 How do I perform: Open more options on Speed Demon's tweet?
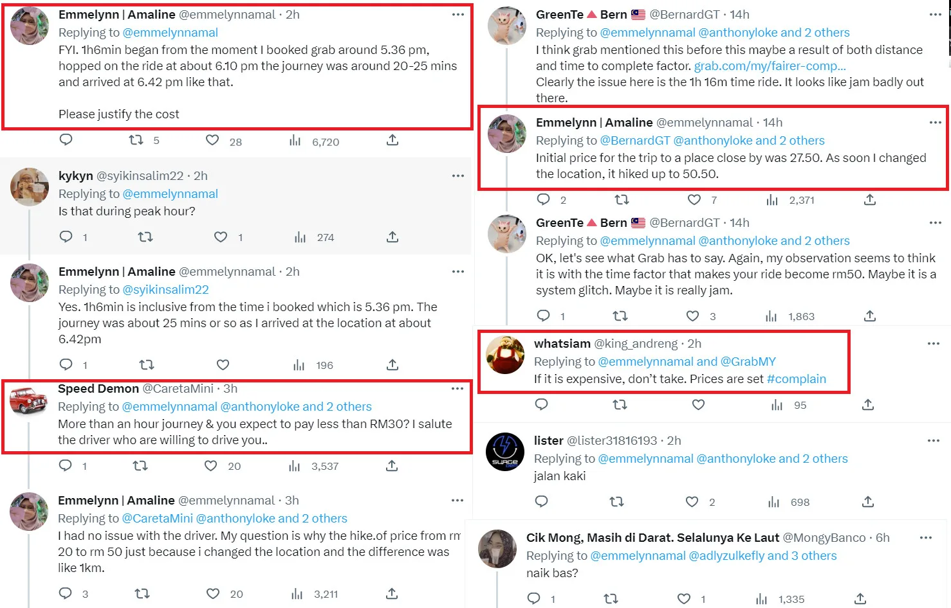(457, 389)
